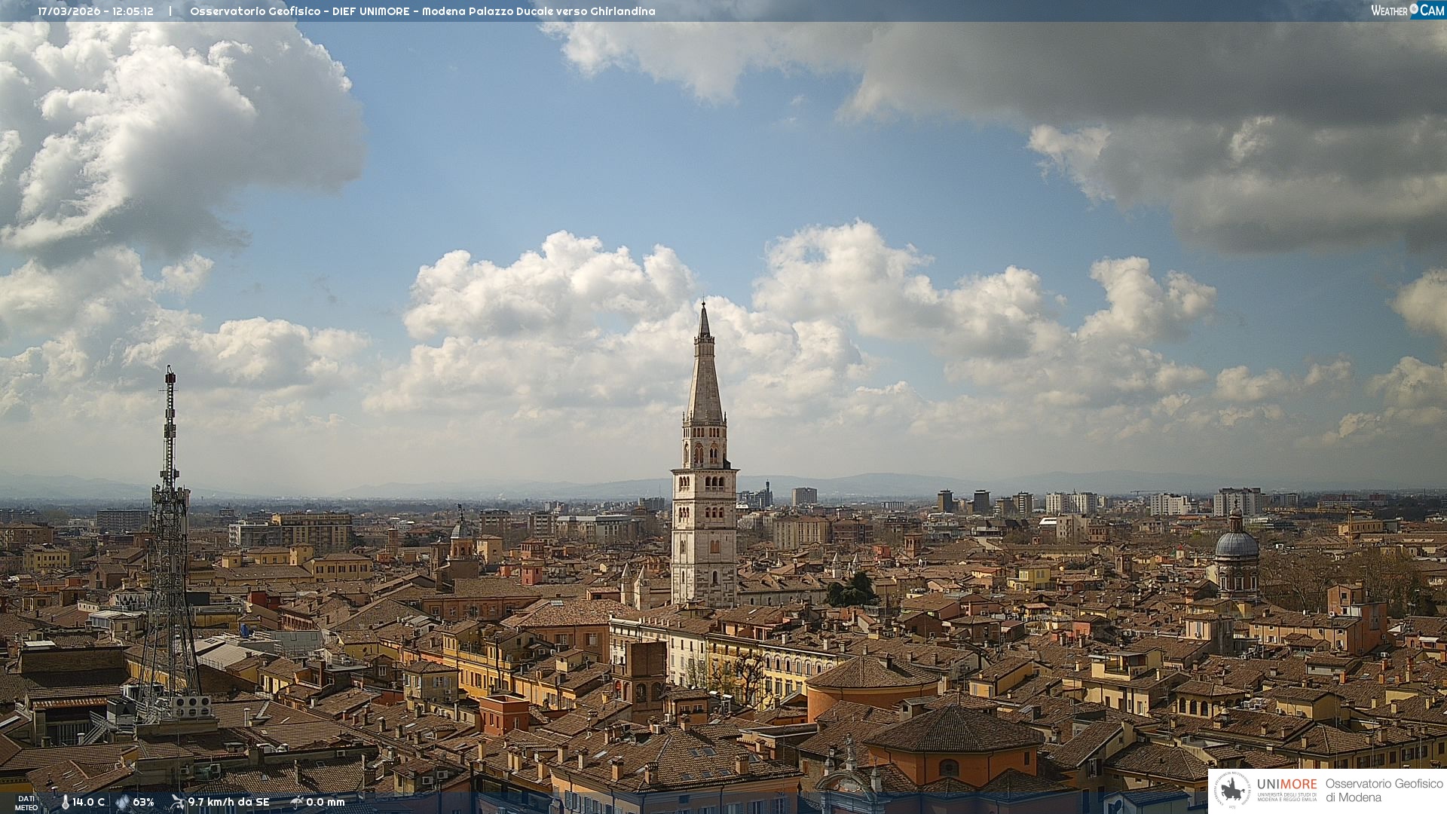Viewport: 1447px width, 814px height.
Task: Click the DATI METEO label
Action: point(26,803)
